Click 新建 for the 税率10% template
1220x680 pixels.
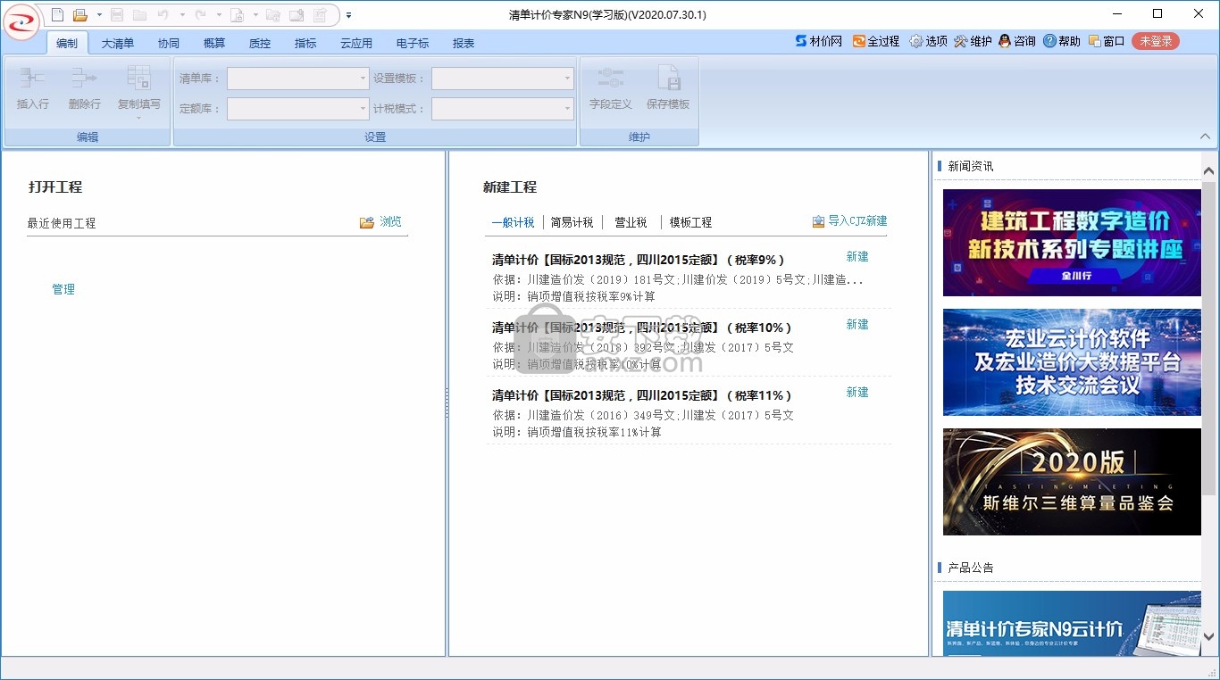click(857, 324)
